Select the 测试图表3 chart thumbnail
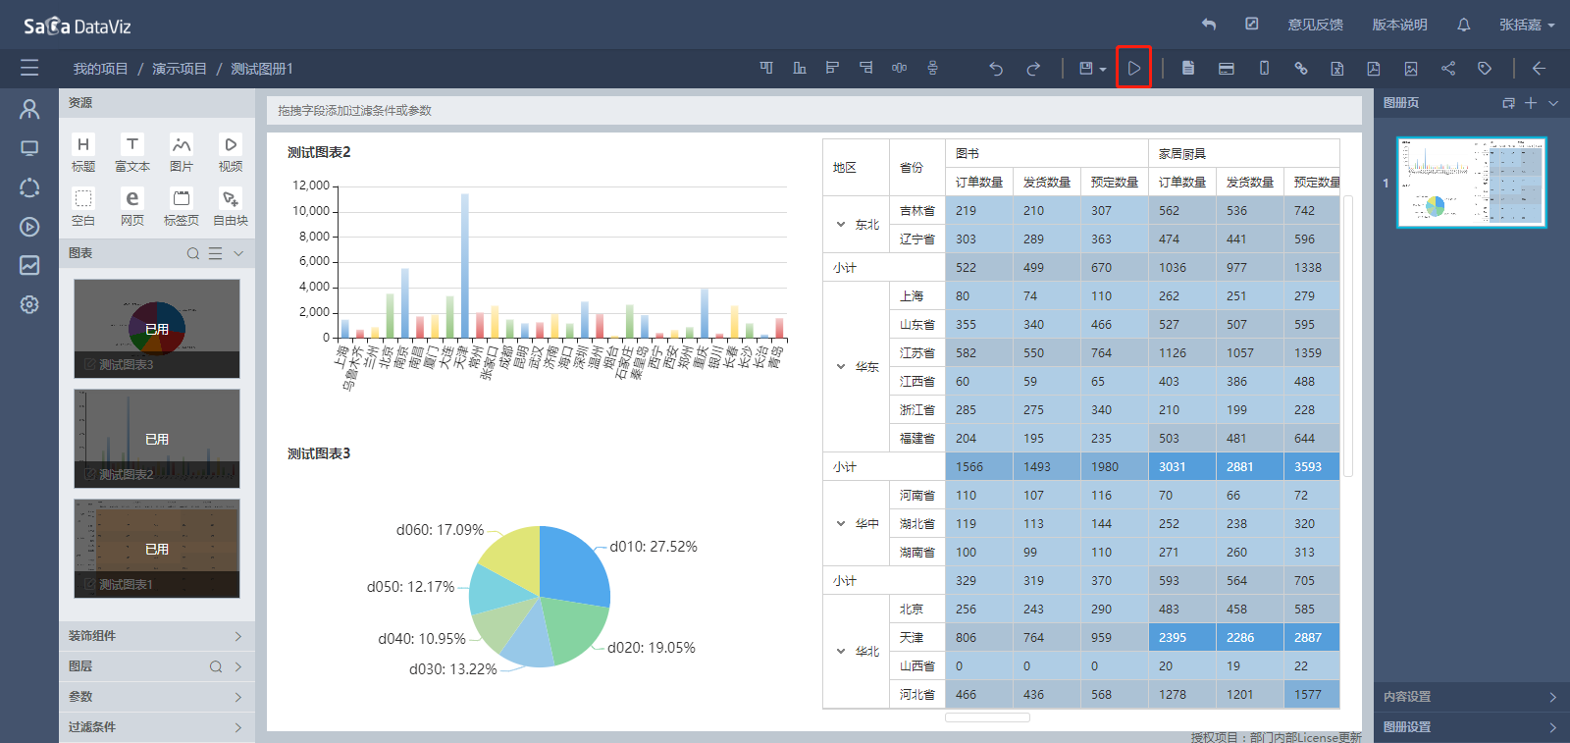 click(x=157, y=329)
